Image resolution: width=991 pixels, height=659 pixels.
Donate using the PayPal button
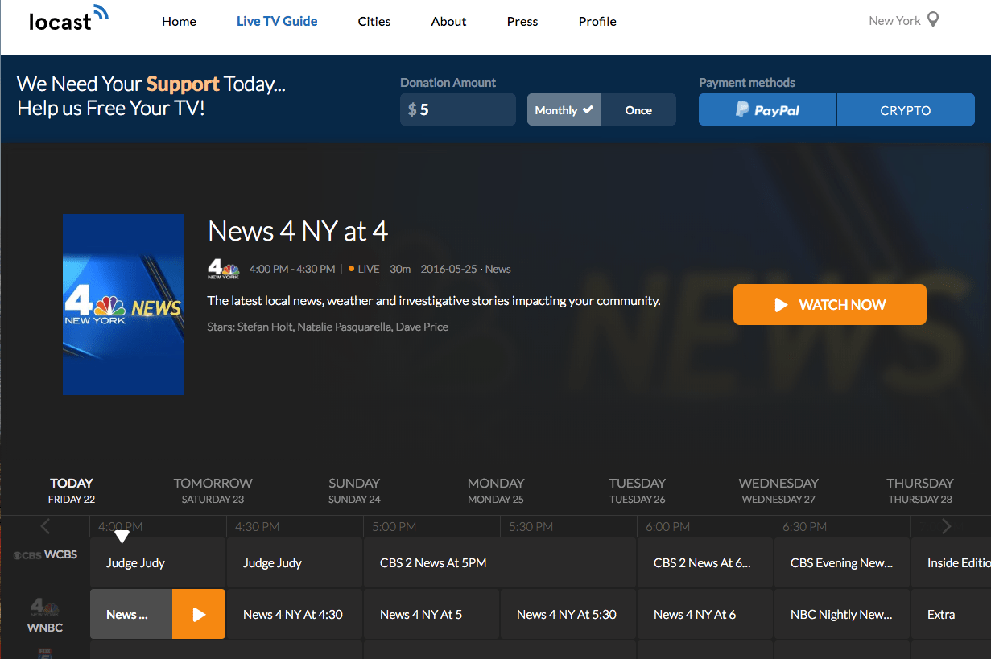(767, 110)
